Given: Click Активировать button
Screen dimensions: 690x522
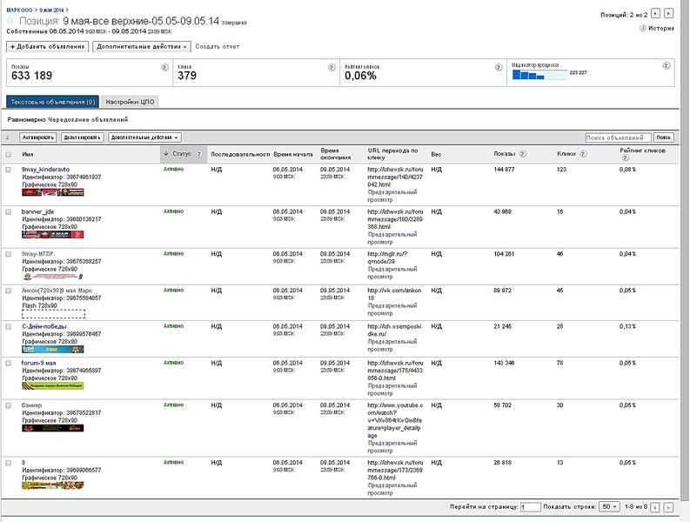Looking at the screenshot, I should point(38,137).
